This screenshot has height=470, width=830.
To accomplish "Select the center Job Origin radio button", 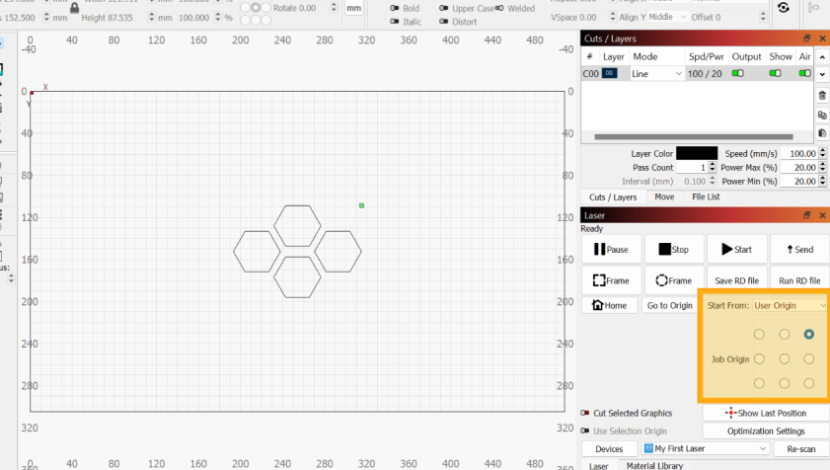I will 784,358.
